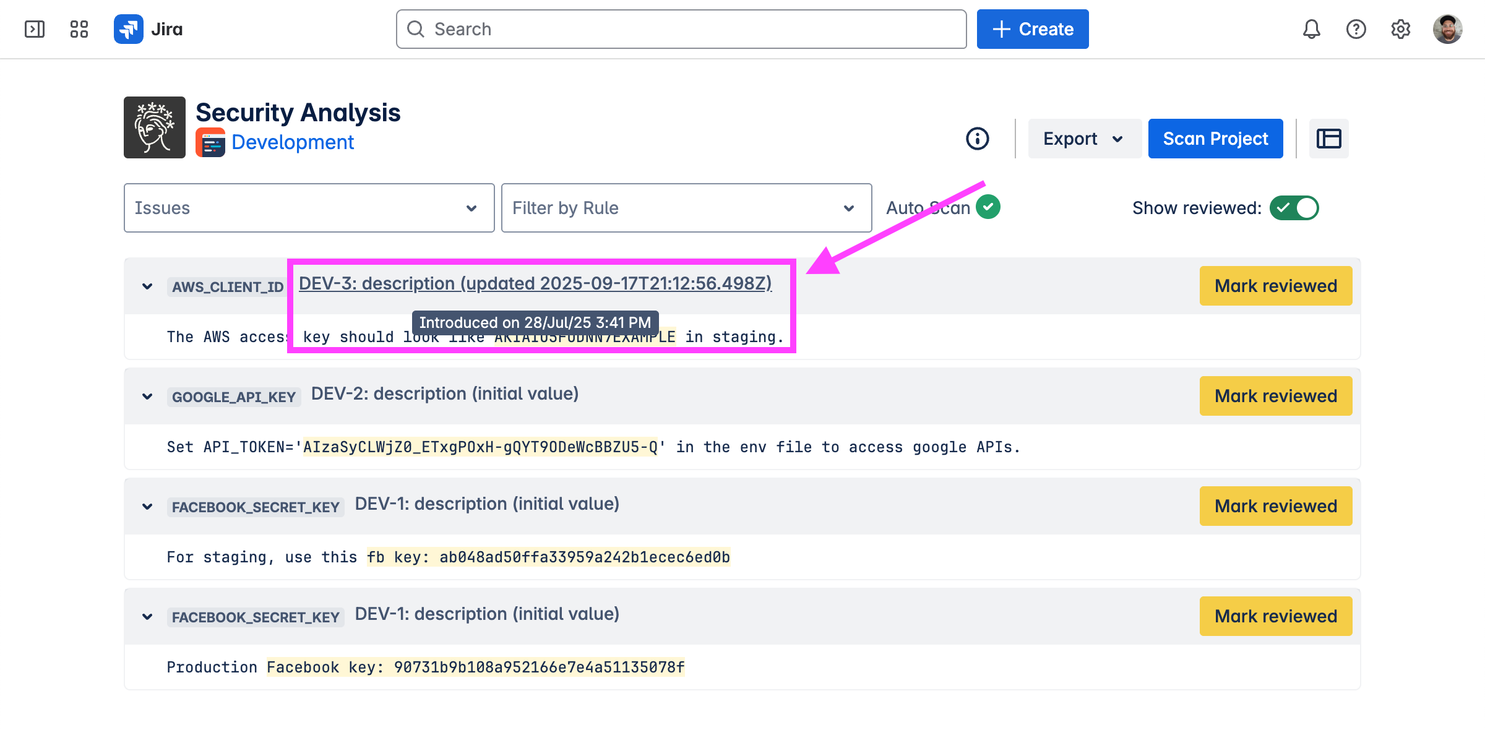Click the Scan Project button
Image resolution: width=1485 pixels, height=730 pixels.
click(1215, 139)
